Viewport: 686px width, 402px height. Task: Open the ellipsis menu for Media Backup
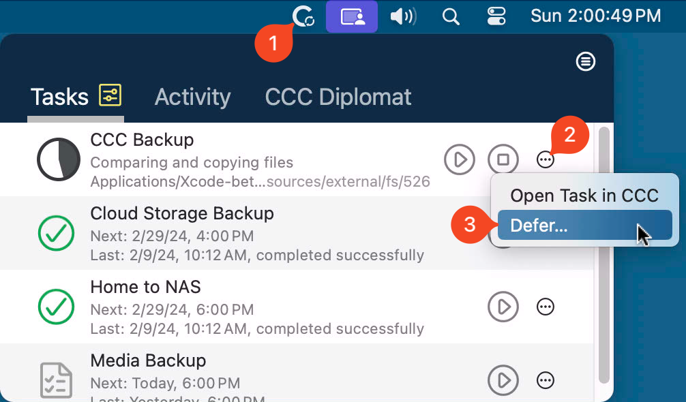pos(545,380)
